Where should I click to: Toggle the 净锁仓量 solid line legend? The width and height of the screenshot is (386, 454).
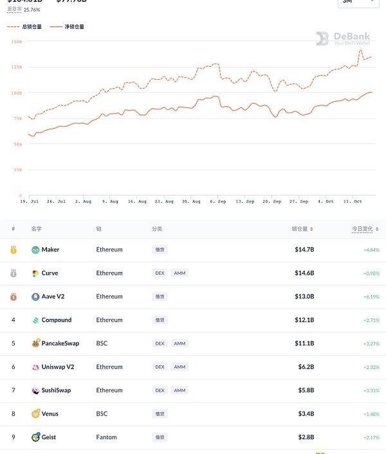[67, 26]
